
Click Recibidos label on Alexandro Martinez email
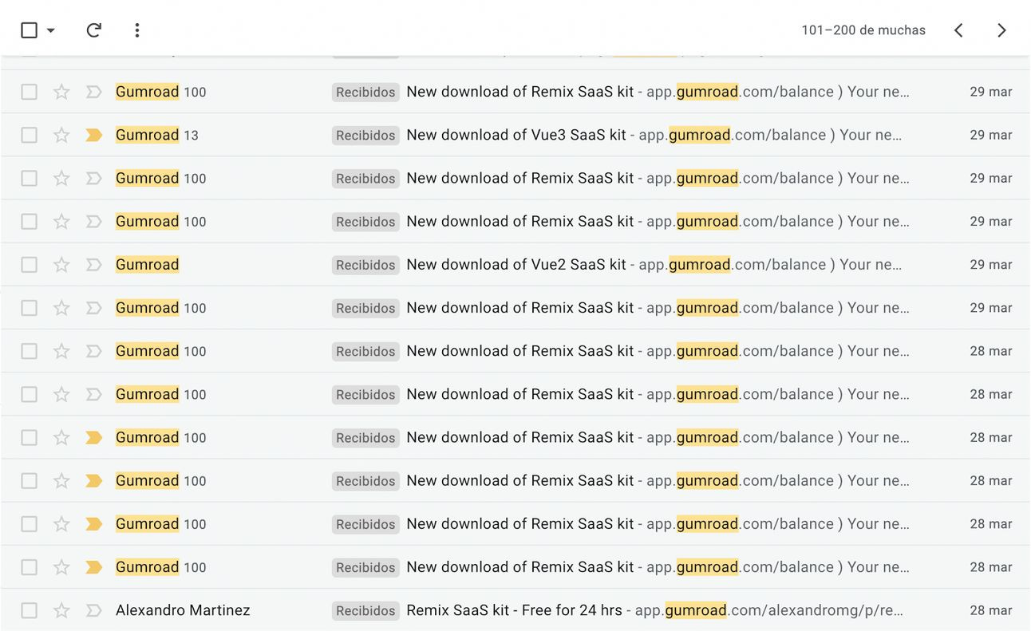[365, 610]
